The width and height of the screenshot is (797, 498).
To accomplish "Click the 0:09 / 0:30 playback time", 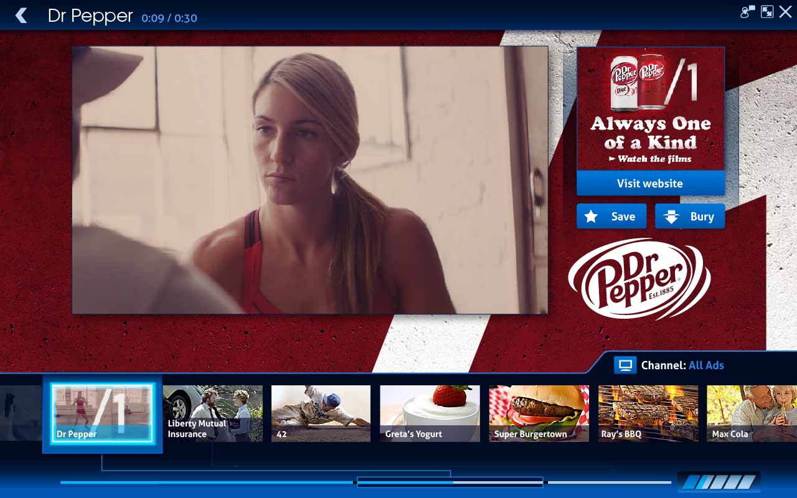I will click(169, 18).
